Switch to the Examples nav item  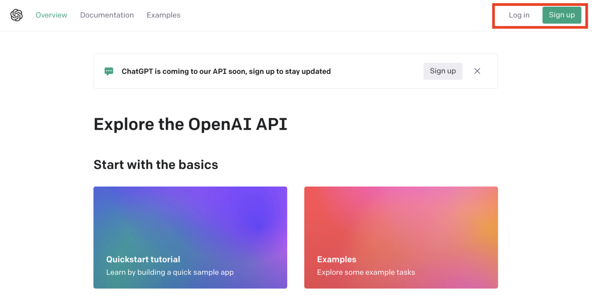coord(163,15)
